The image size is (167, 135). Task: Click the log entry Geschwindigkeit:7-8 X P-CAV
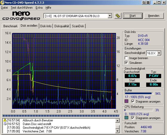[x=57, y=128]
